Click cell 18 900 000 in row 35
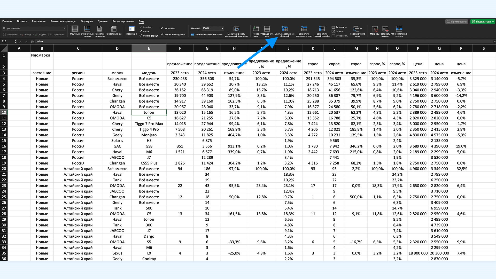Image resolution: width=496 pixels, height=279 pixels. (418, 253)
